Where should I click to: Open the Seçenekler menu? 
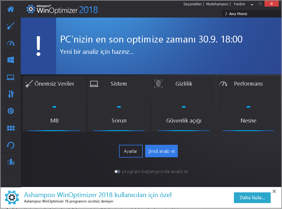click(x=192, y=4)
